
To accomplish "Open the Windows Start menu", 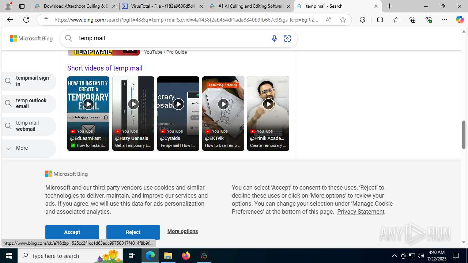I will point(9,256).
